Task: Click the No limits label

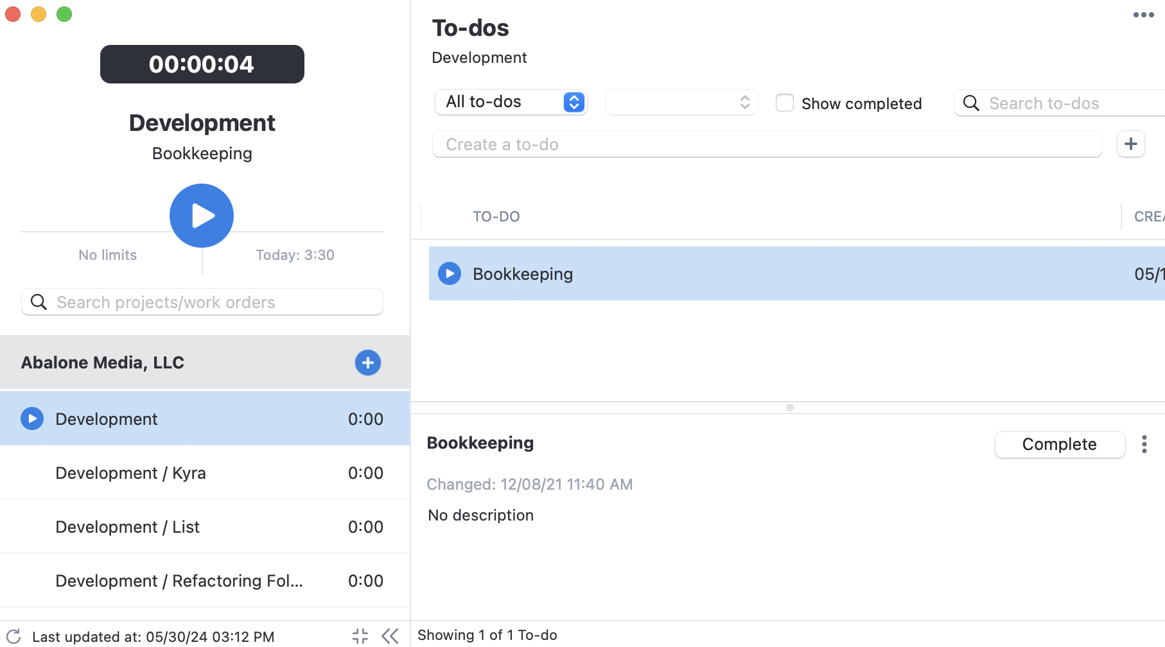Action: pyautogui.click(x=108, y=255)
